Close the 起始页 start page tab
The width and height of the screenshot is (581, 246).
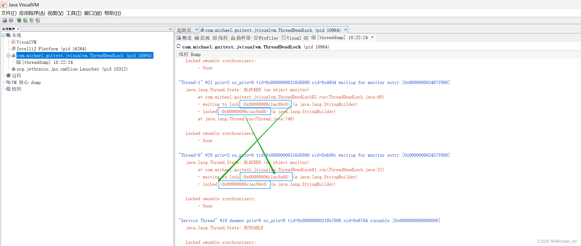pyautogui.click(x=197, y=30)
